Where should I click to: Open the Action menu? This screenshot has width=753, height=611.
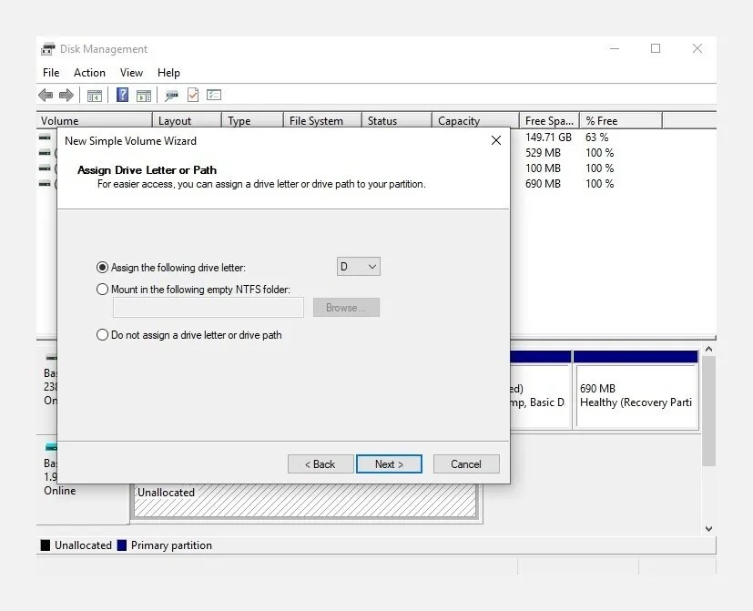(x=89, y=72)
